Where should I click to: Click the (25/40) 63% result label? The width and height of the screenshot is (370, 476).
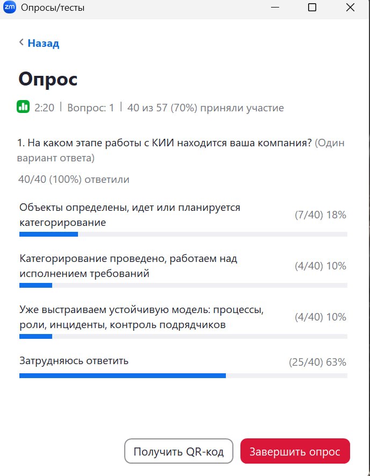coord(317,362)
